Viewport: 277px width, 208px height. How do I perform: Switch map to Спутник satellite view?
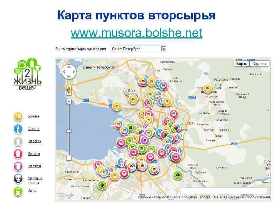(259, 64)
